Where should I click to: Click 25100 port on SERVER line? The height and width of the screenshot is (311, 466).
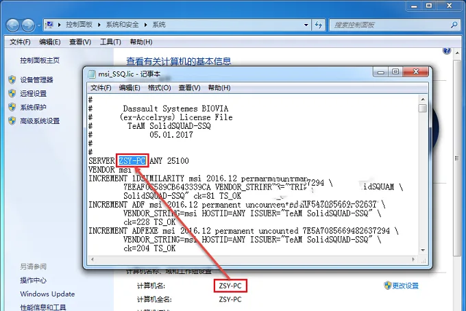[x=177, y=161]
